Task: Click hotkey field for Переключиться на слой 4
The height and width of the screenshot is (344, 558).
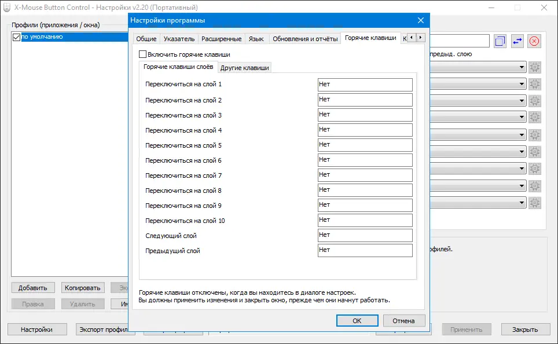Action: 365,130
